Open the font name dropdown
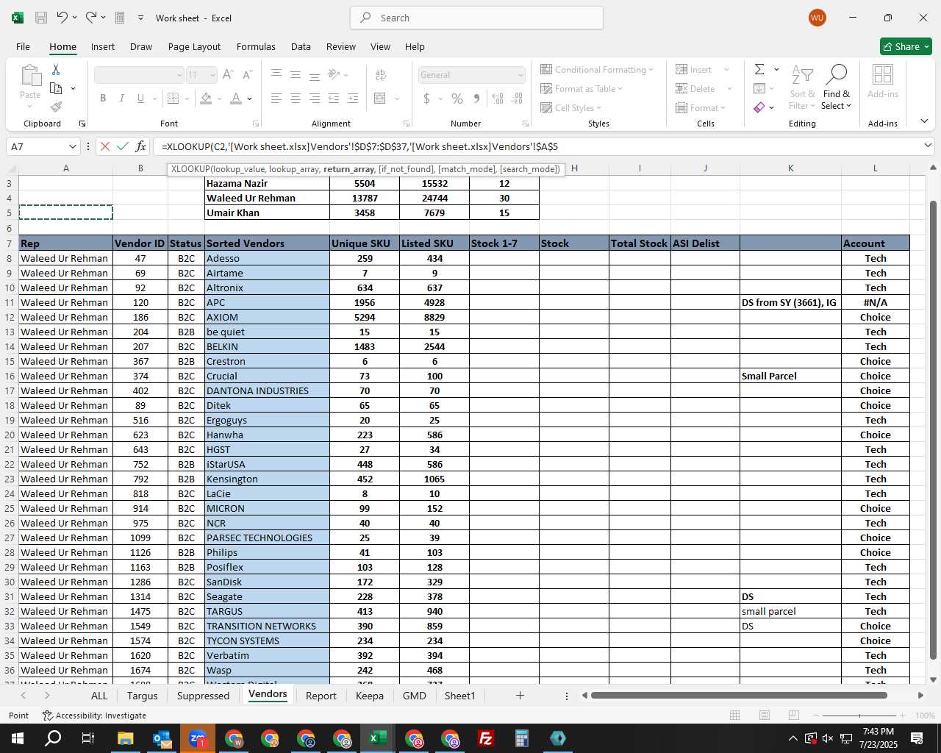 tap(179, 75)
